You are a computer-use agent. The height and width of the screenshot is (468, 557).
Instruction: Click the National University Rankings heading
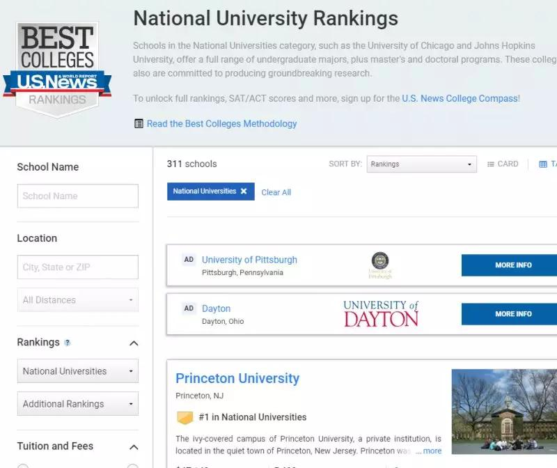point(266,19)
